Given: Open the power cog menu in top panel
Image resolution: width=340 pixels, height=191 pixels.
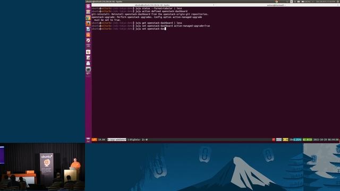Looking at the screenshot, I should click(x=338, y=2).
